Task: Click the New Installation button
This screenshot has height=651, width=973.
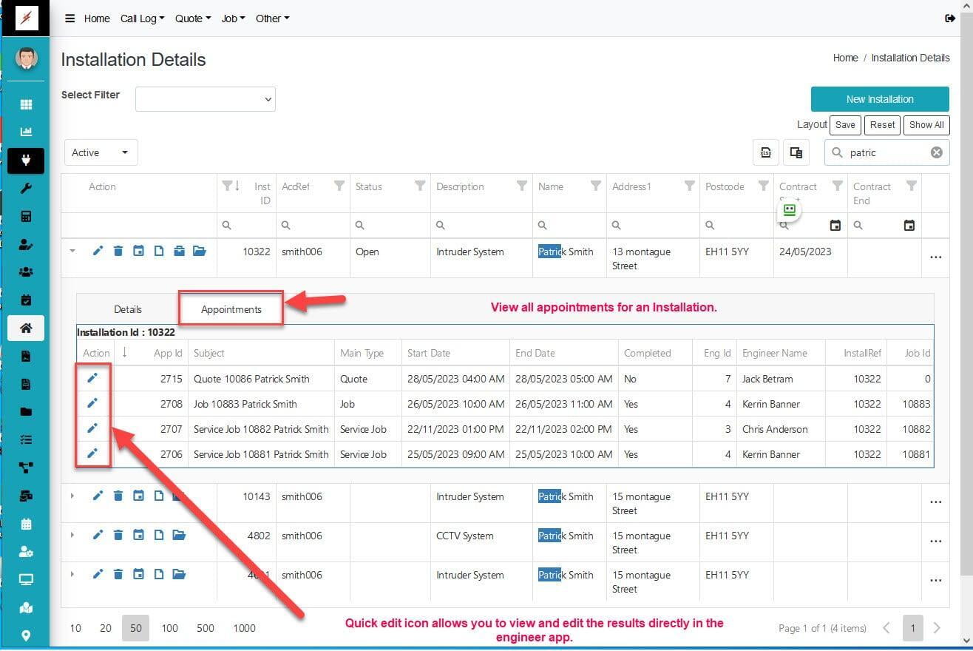Action: (879, 99)
